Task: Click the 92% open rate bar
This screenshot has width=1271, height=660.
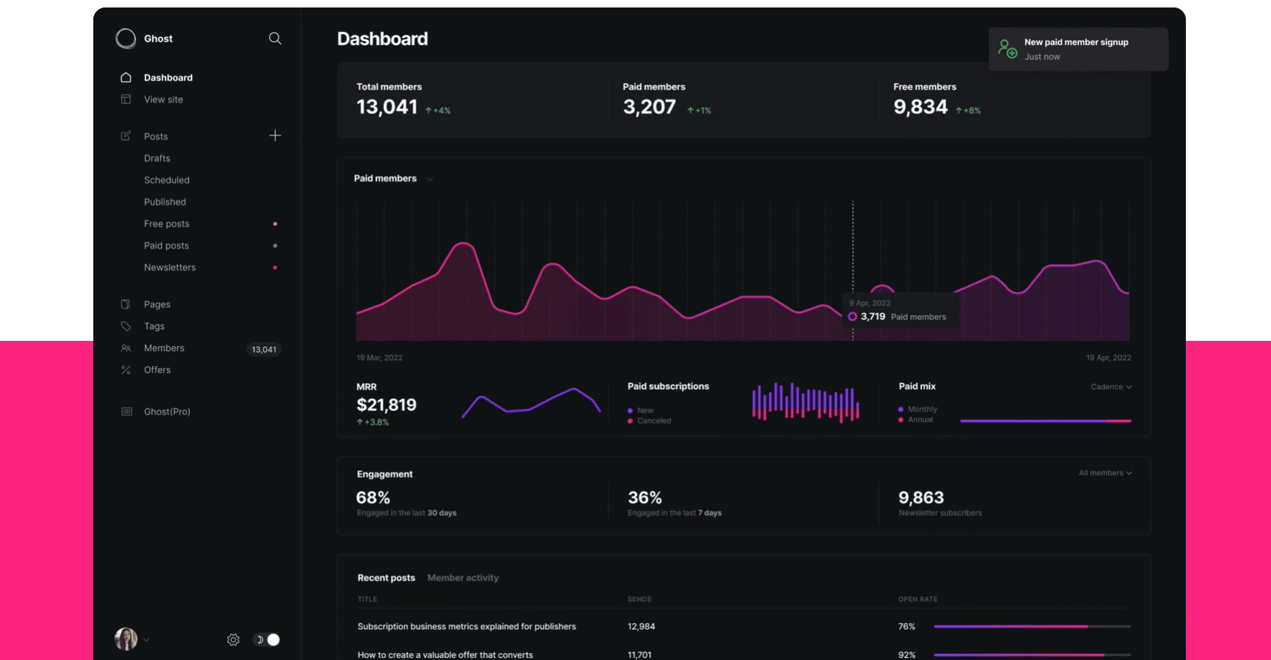Action: (1032, 655)
